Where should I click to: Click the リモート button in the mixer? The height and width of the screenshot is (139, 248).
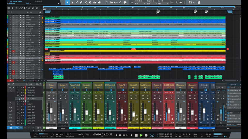tap(38, 128)
